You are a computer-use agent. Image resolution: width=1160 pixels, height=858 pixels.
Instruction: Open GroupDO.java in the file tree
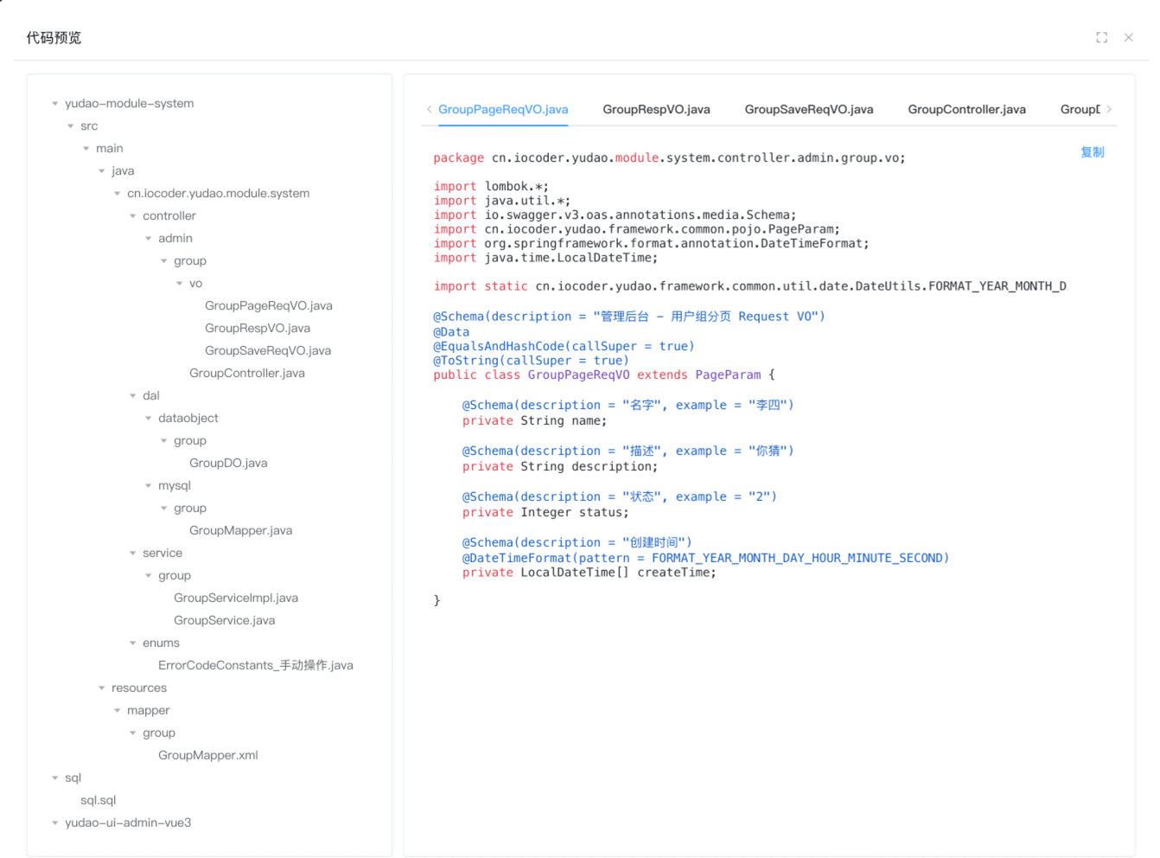click(228, 464)
